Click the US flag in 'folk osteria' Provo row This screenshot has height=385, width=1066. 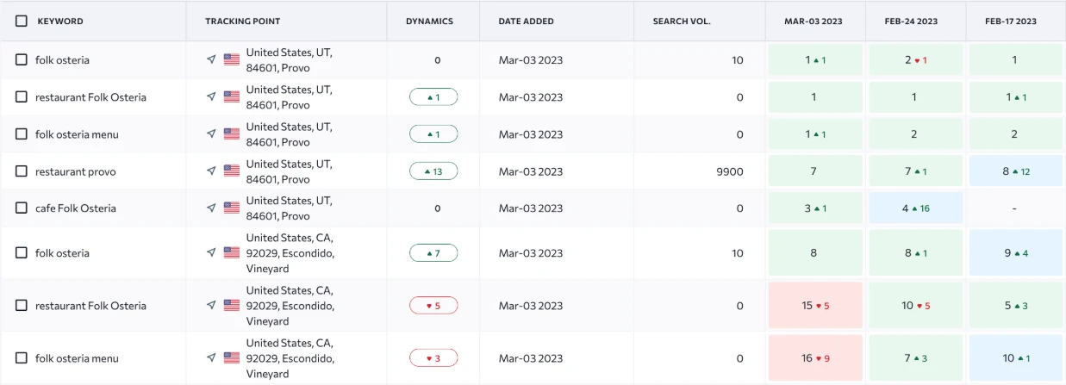pos(232,59)
